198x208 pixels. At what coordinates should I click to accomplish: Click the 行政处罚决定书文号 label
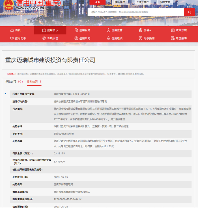24,94
